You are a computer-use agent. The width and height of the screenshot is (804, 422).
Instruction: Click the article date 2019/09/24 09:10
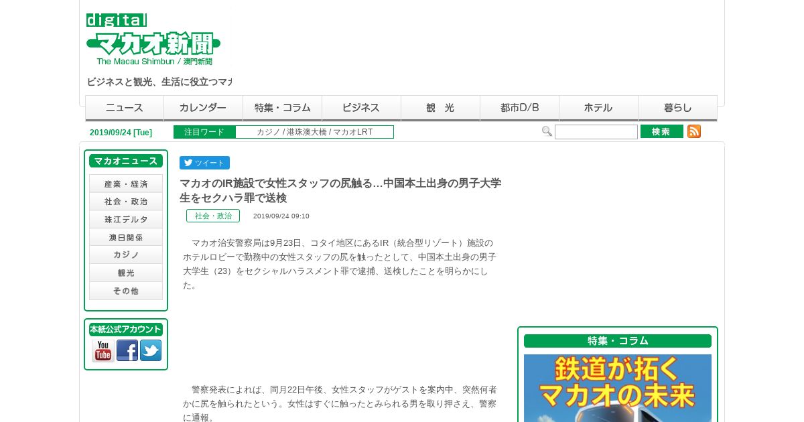click(281, 216)
